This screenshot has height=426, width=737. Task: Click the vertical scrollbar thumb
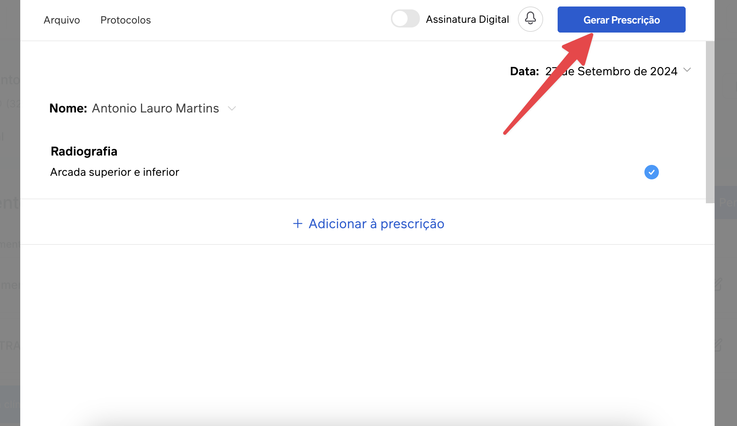coord(710,122)
